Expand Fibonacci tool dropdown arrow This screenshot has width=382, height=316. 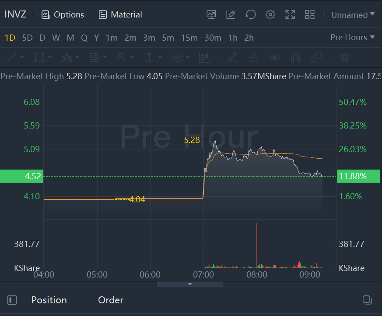(105, 57)
